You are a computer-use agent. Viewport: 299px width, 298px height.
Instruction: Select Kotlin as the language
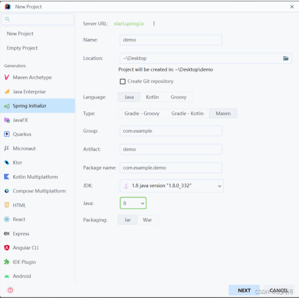coord(153,97)
